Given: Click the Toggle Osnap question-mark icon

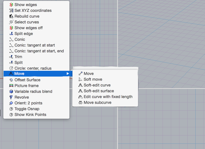Looking at the screenshot, I should [11, 109].
